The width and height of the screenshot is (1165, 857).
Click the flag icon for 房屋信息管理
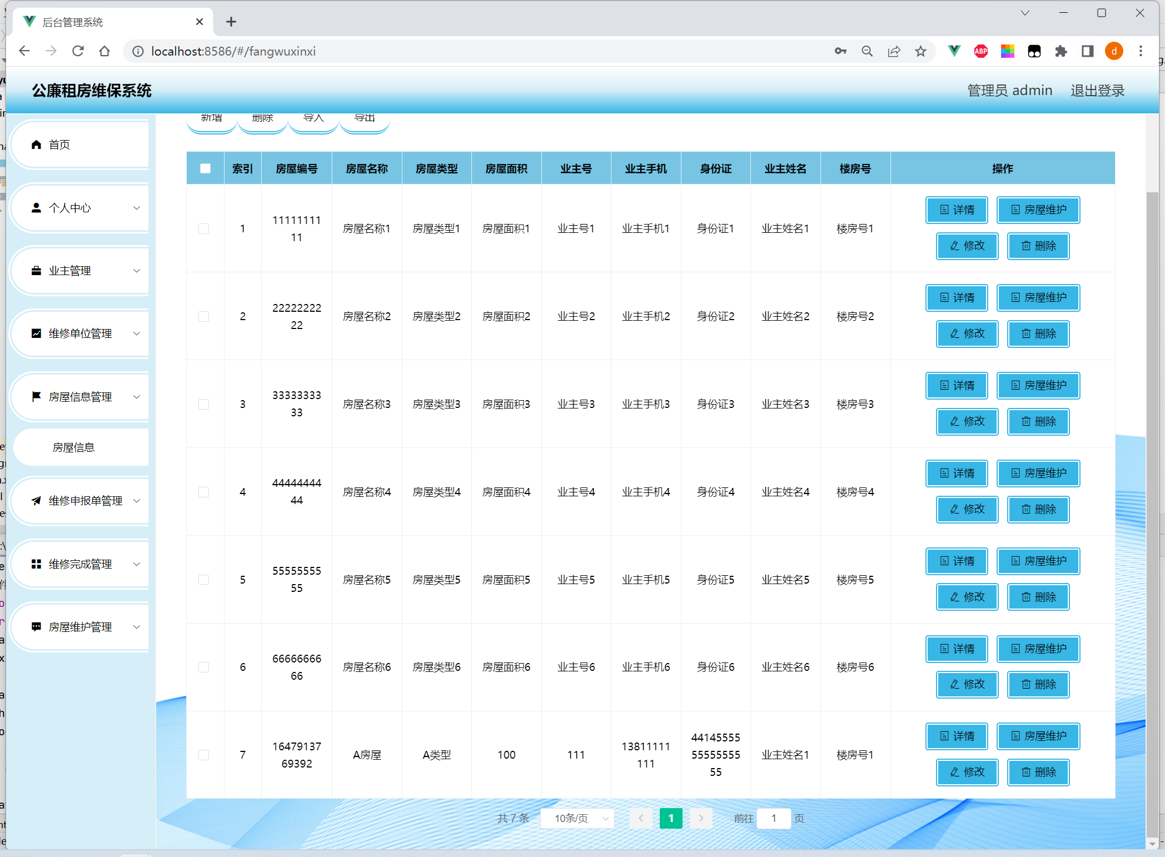36,396
